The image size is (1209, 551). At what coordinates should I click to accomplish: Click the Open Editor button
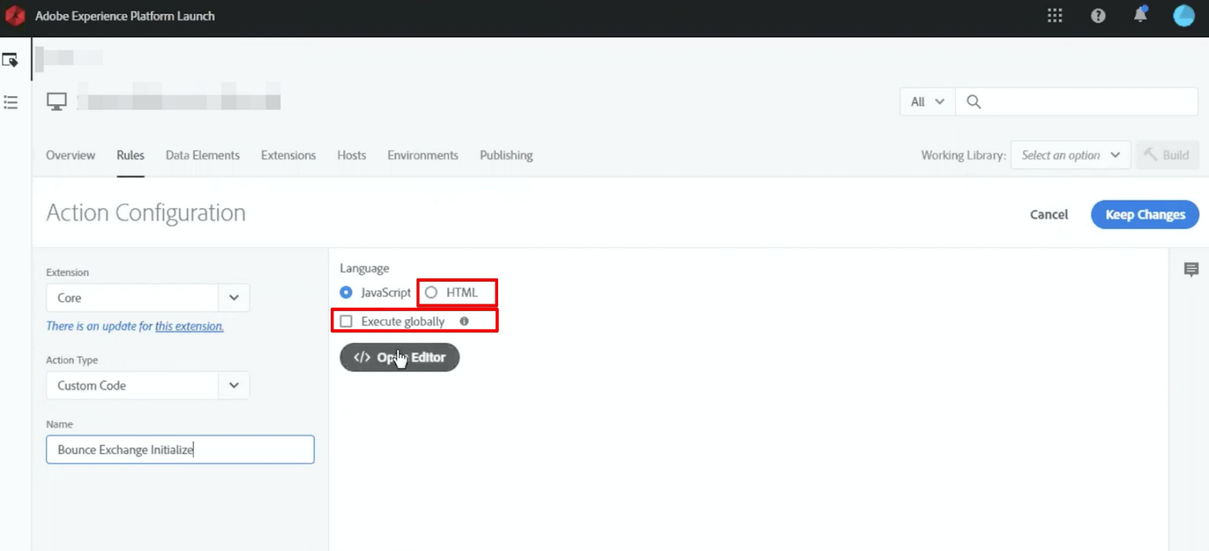coord(399,357)
